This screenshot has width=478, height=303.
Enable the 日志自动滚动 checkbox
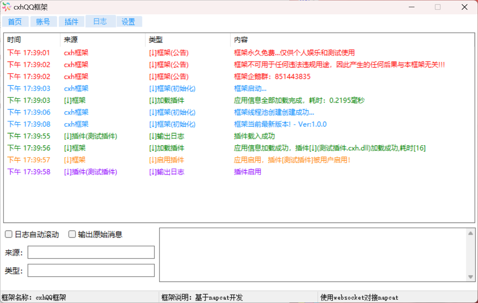tap(9, 235)
